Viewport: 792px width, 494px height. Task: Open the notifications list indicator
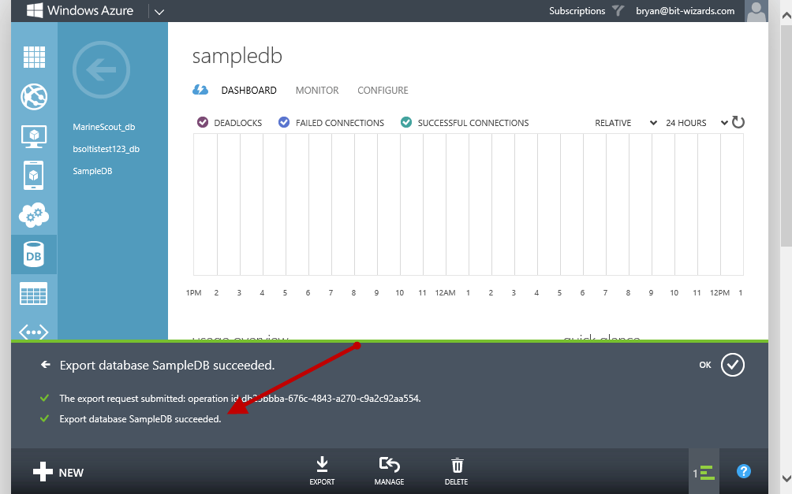click(704, 473)
